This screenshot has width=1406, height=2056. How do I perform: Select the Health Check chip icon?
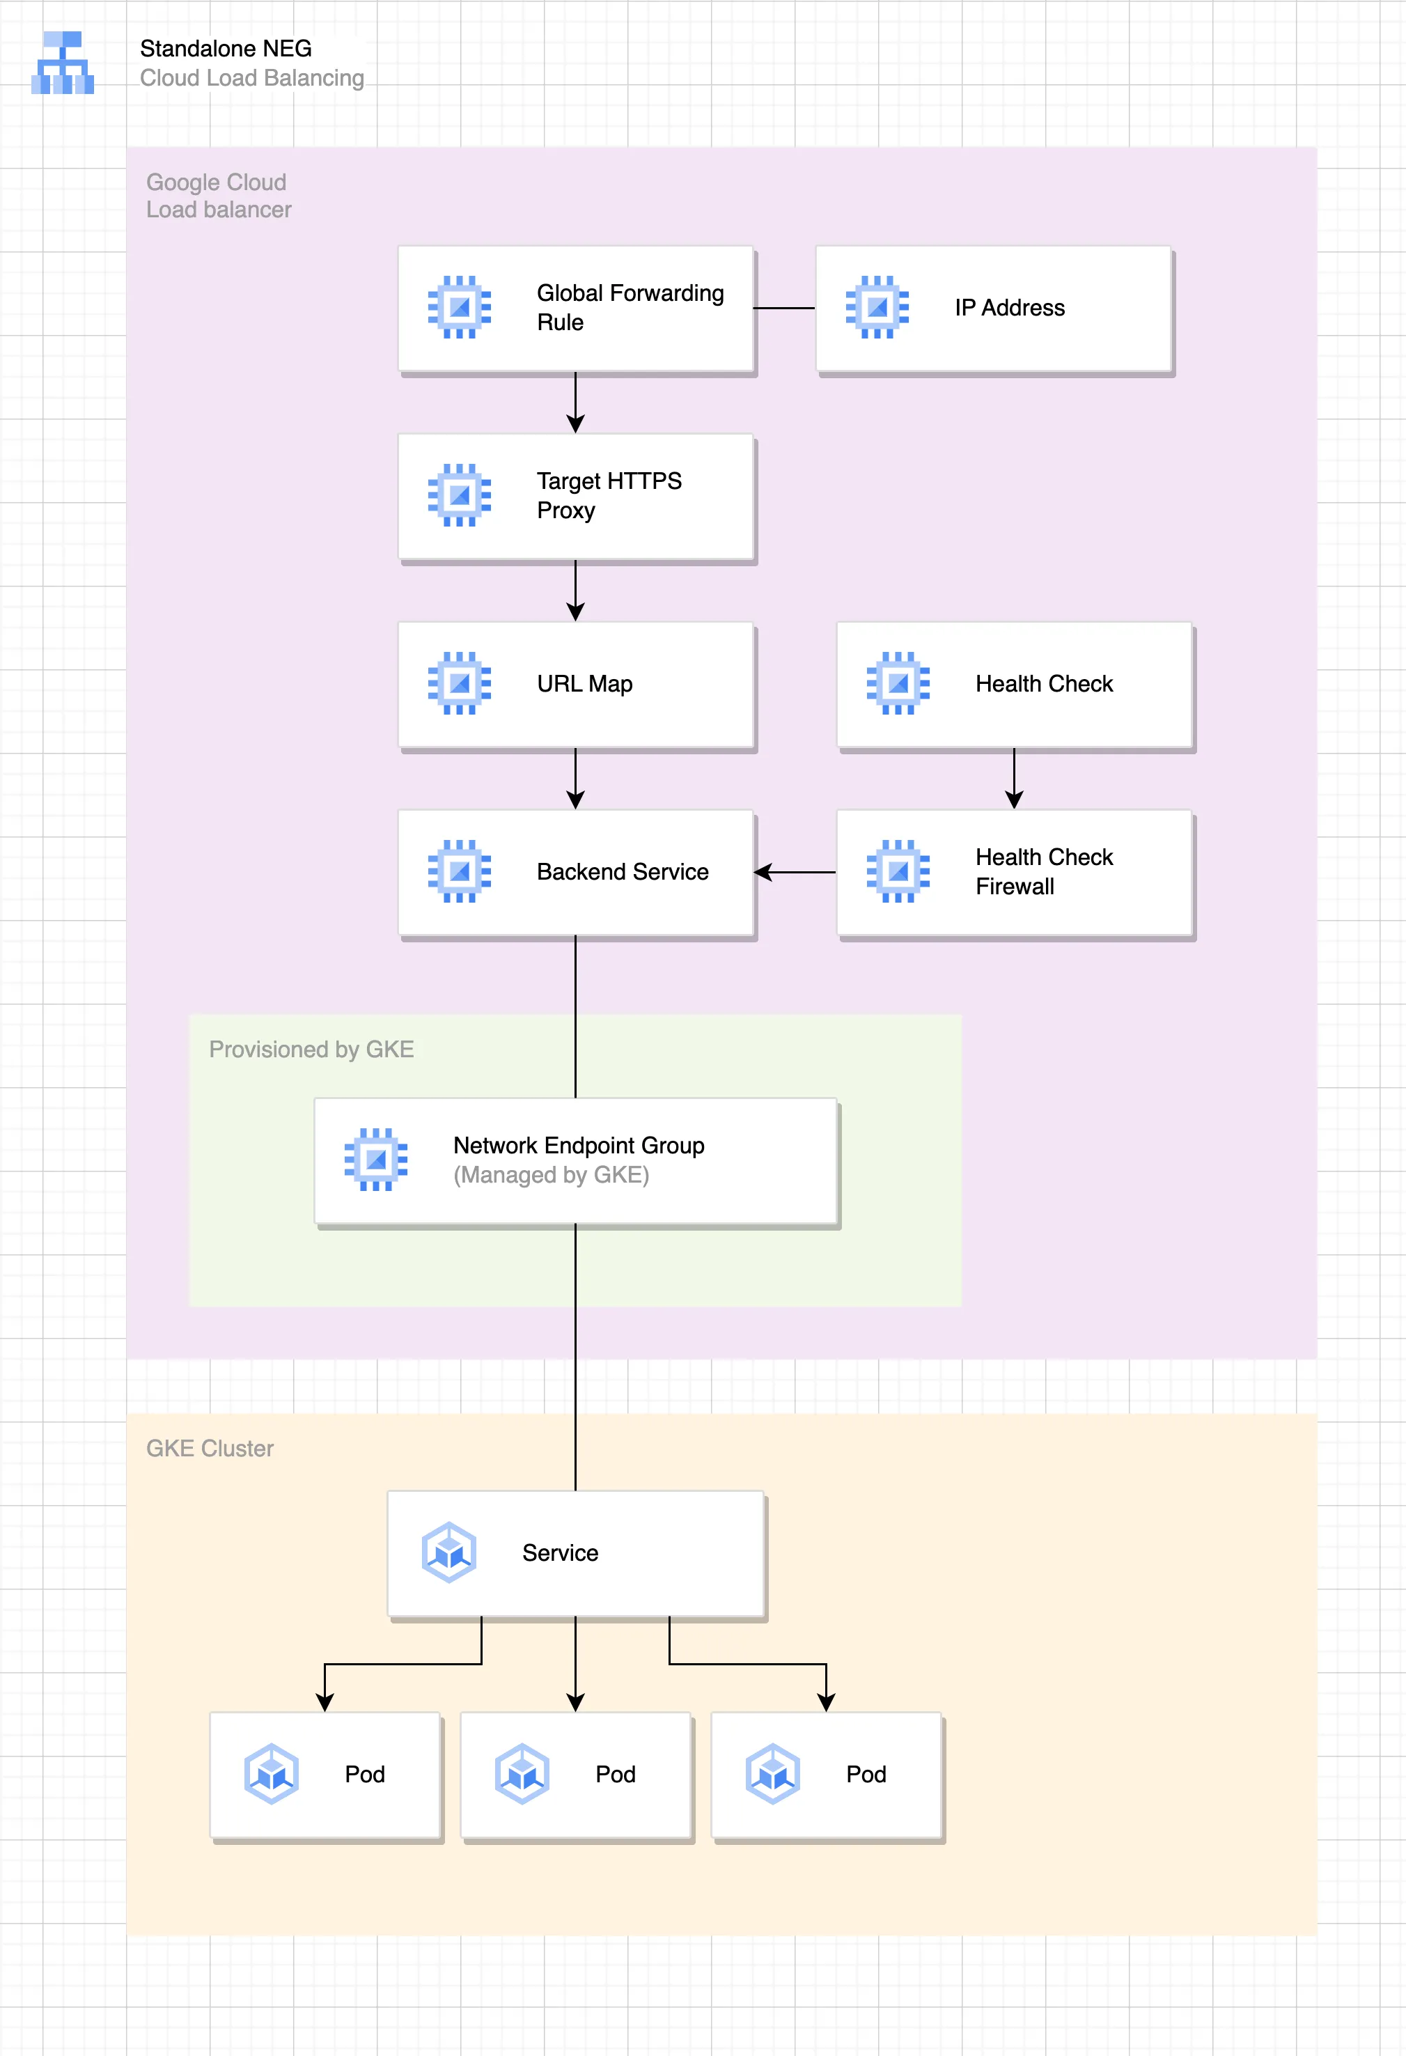point(898,683)
